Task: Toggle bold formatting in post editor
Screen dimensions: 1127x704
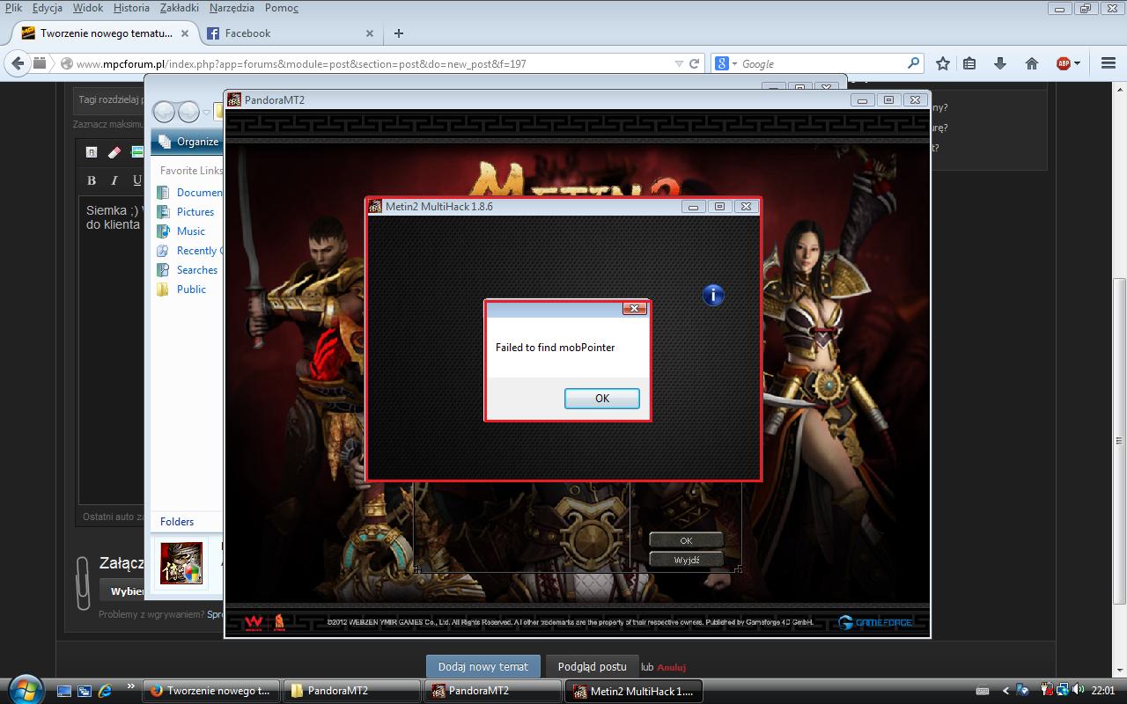Action: pos(92,180)
